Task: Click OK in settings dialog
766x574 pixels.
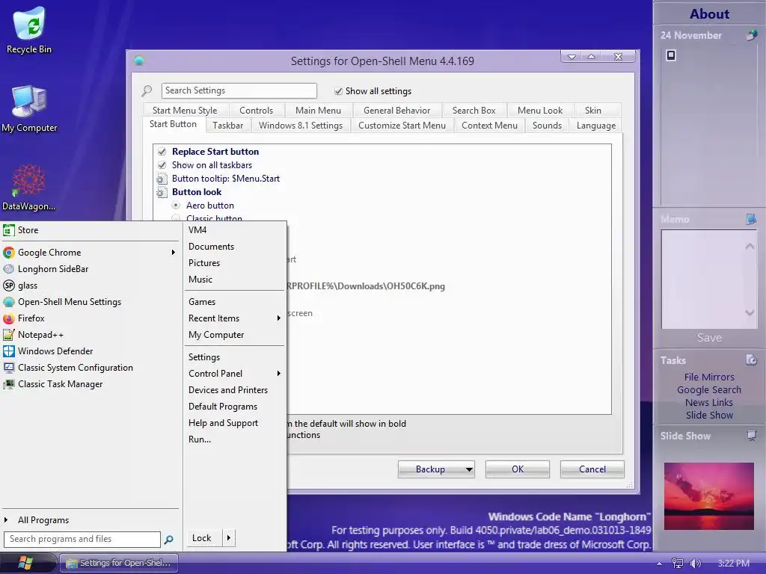Action: 518,469
